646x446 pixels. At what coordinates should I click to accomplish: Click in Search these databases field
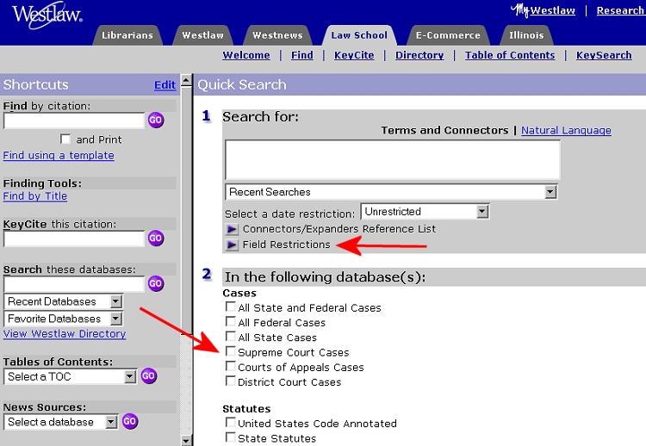click(x=74, y=284)
